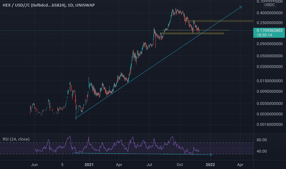The image size is (286, 169).
Task: Click the 0.0090000000 upper price label
Action: (x=270, y=91)
